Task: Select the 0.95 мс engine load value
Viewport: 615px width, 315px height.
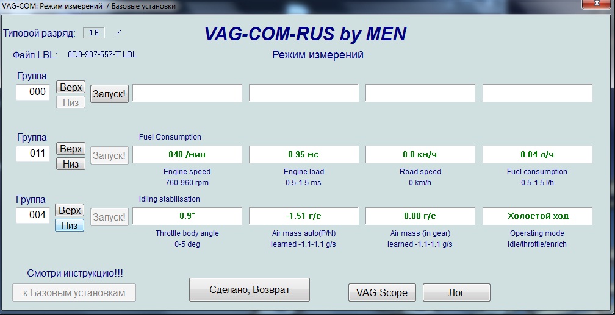Action: click(304, 154)
